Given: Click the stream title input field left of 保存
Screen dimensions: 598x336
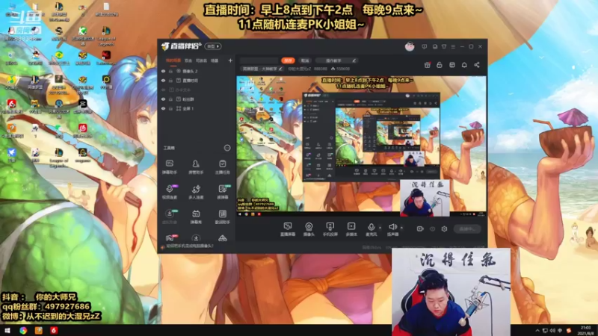Looking at the screenshot, I should pos(259,60).
